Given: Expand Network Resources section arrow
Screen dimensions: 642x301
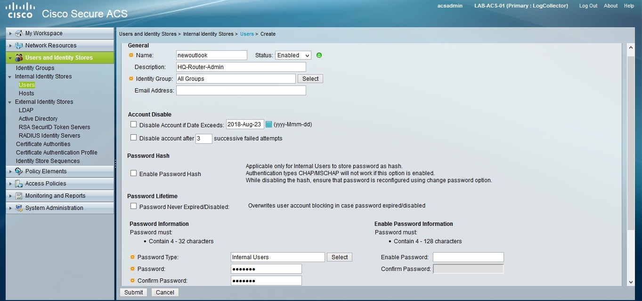Looking at the screenshot, I should click(10, 46).
